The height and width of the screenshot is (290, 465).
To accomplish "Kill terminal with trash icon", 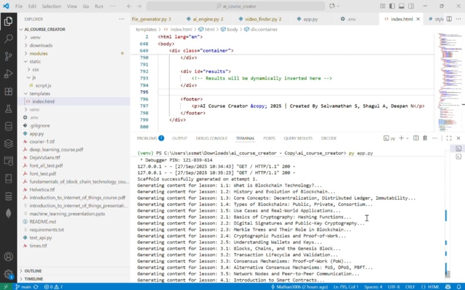I will coord(425,138).
